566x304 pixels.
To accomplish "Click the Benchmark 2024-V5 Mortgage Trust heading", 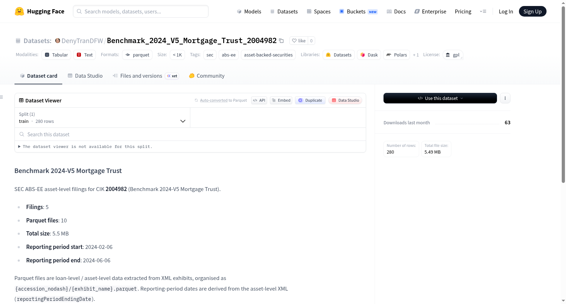I will point(68,171).
